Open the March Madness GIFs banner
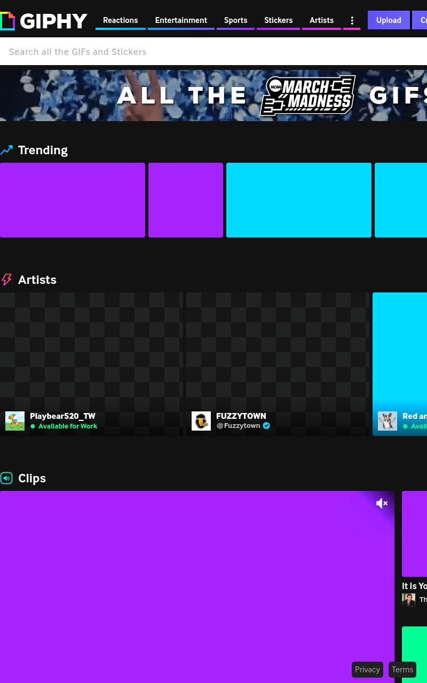Viewport: 427px width, 683px height. coord(213,96)
